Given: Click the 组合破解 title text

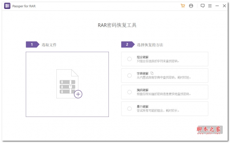Looking at the screenshot, I should click(143, 57).
